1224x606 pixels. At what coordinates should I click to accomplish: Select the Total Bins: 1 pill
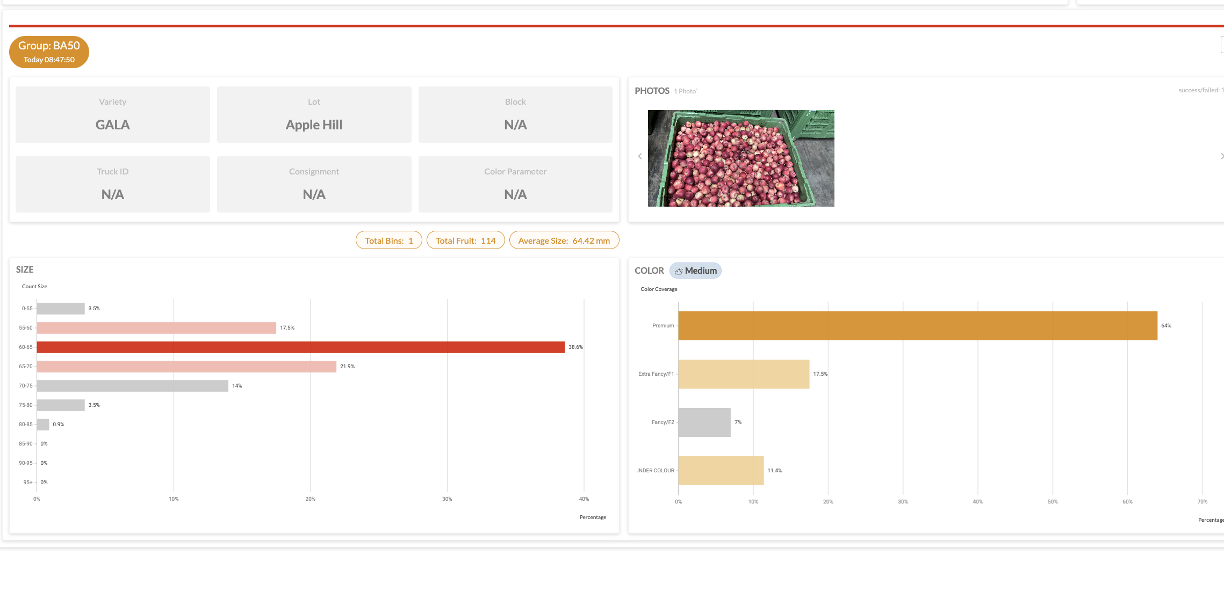pos(388,240)
